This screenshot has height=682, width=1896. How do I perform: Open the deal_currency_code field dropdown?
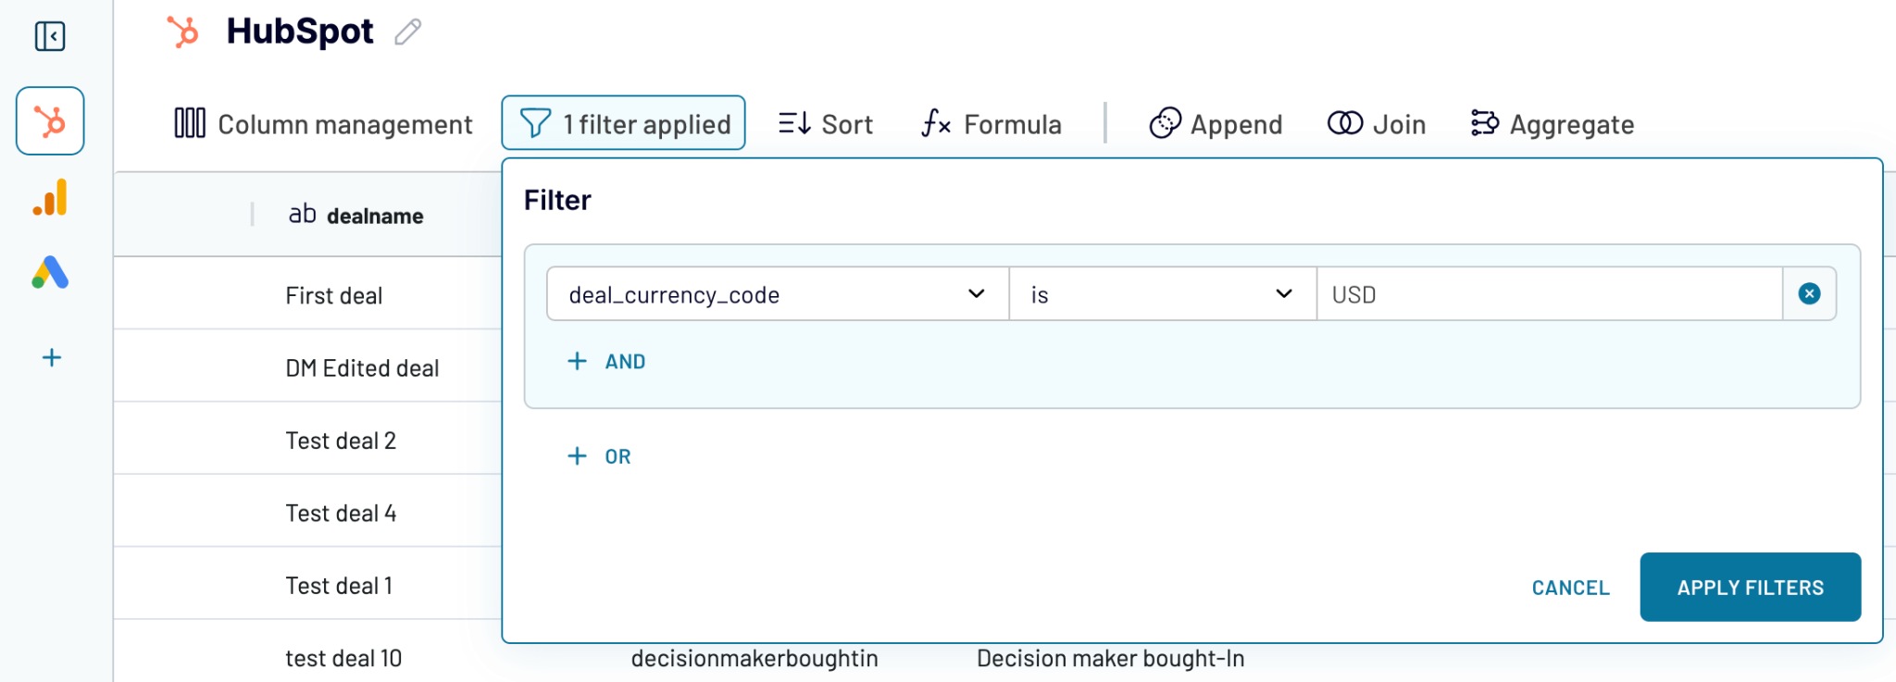click(776, 294)
